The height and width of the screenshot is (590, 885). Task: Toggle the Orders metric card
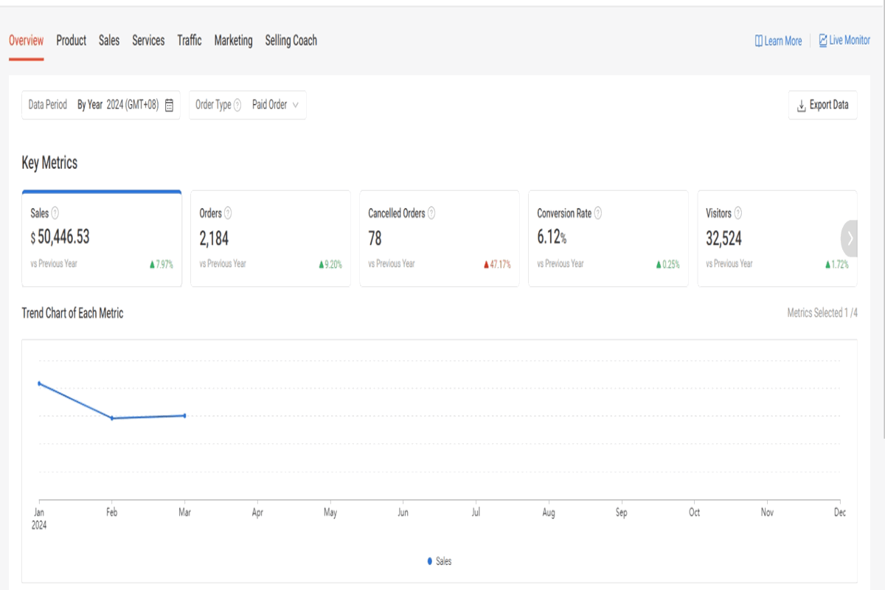(271, 239)
